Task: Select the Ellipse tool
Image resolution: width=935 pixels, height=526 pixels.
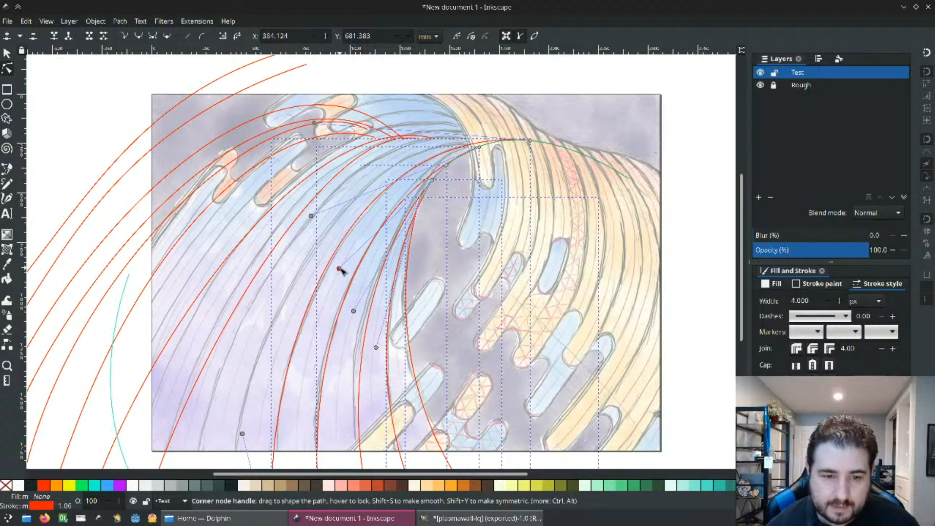Action: (7, 104)
